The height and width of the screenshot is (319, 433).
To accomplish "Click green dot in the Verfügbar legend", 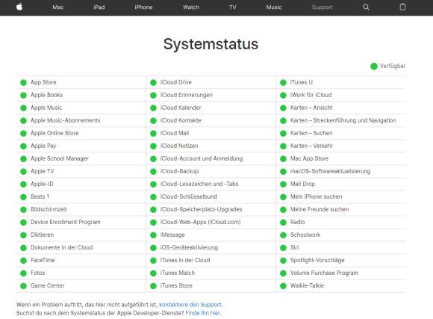I will [x=374, y=66].
